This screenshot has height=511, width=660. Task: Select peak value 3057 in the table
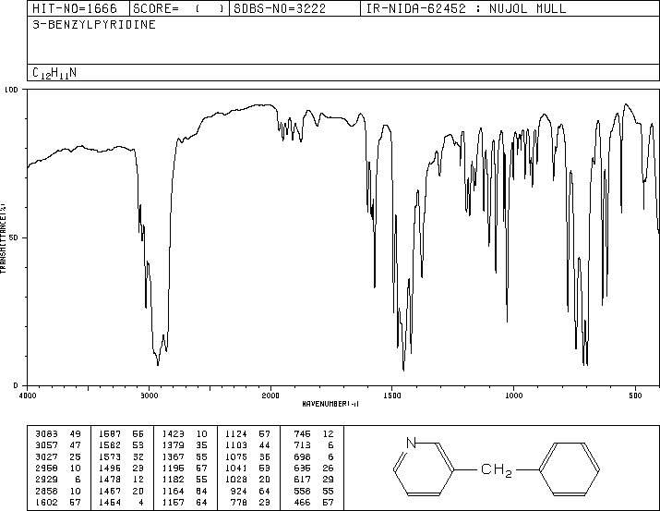(x=47, y=445)
